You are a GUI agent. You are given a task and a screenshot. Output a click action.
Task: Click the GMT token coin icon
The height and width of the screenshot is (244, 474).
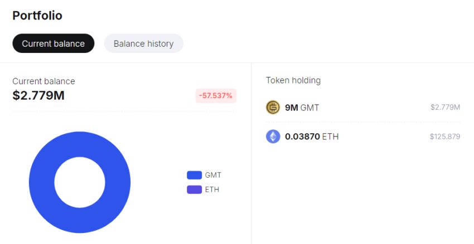tap(273, 108)
